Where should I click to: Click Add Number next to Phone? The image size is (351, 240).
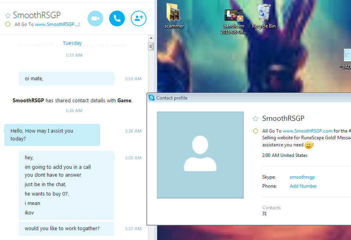point(303,186)
